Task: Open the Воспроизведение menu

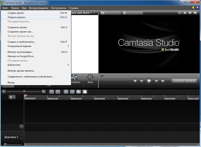Action: click(x=39, y=8)
